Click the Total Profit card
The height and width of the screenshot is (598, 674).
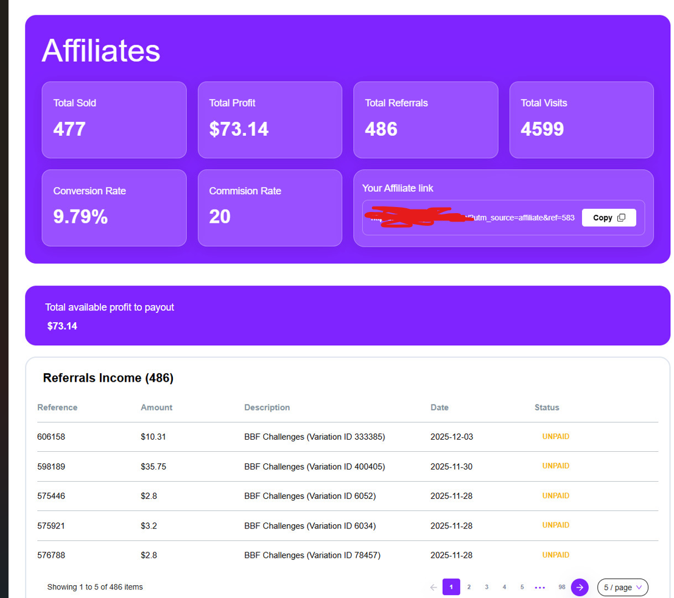pyautogui.click(x=270, y=120)
